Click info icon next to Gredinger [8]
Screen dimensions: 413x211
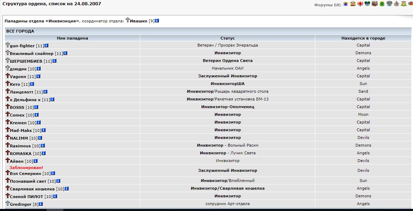tap(41, 204)
